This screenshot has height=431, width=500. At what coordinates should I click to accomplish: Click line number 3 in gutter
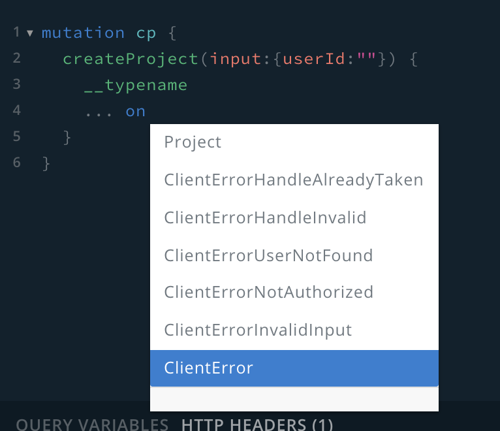click(16, 84)
